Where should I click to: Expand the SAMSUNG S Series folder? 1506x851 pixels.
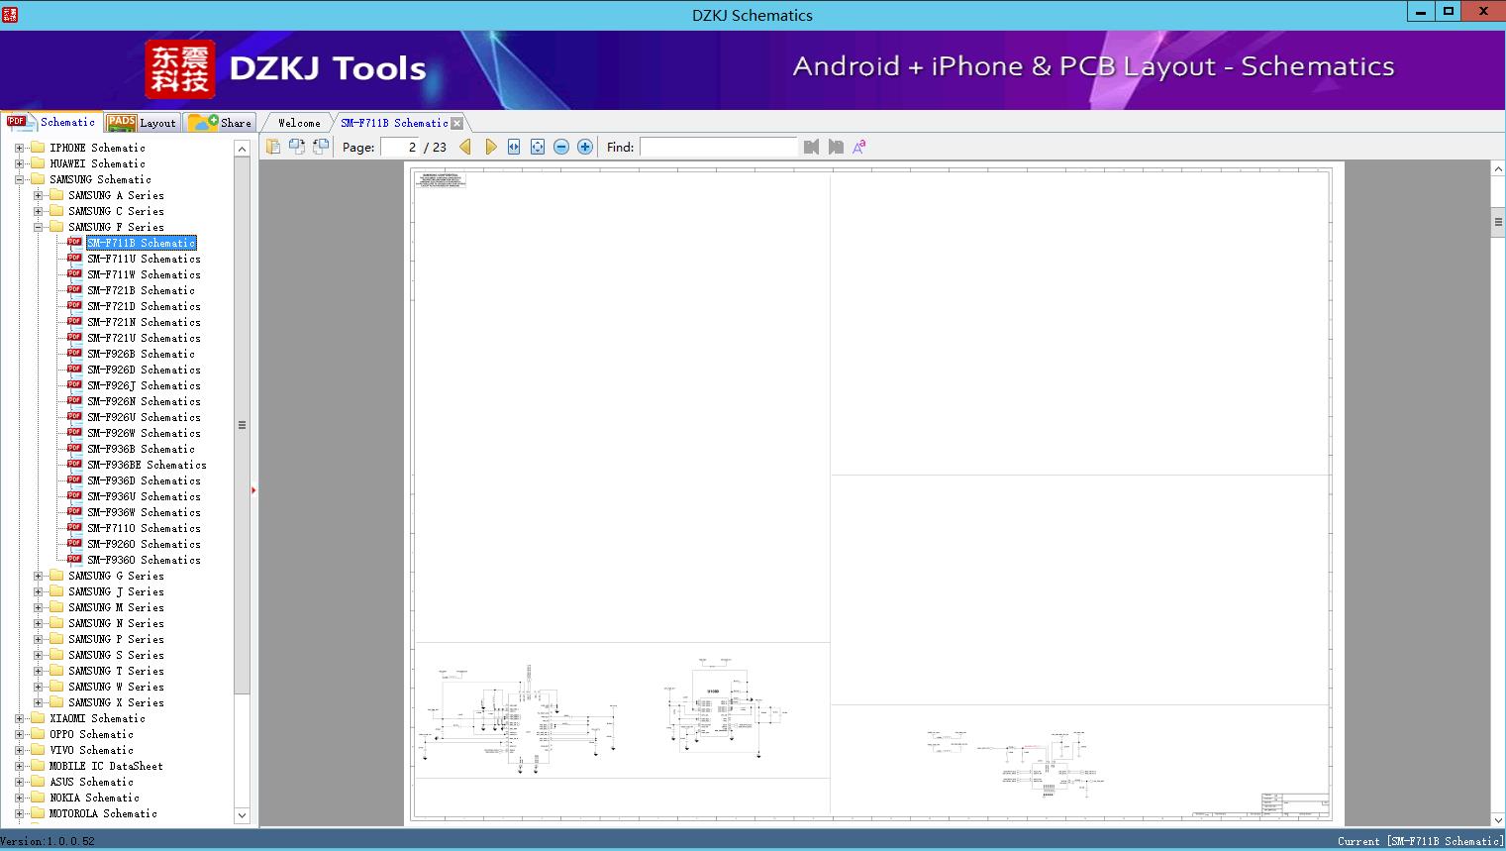pyautogui.click(x=38, y=655)
